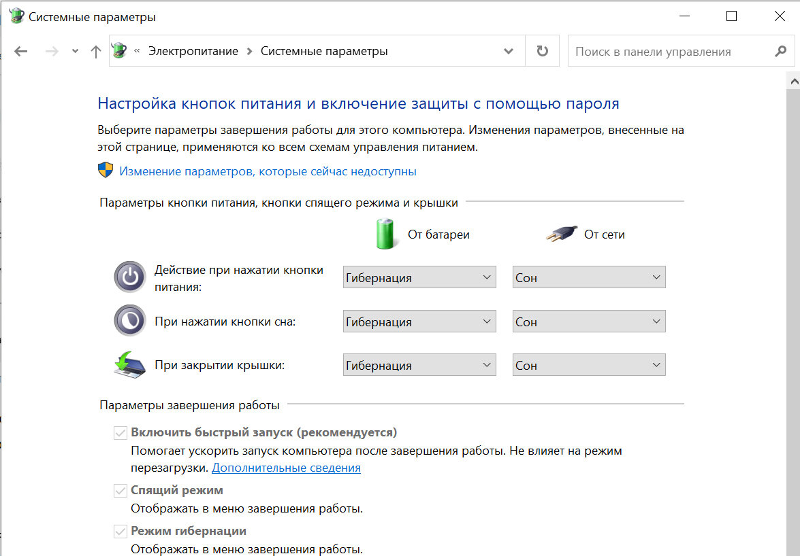Image resolution: width=800 pixels, height=556 pixels.
Task: Click the laptop lid closing icon
Action: coord(129,364)
